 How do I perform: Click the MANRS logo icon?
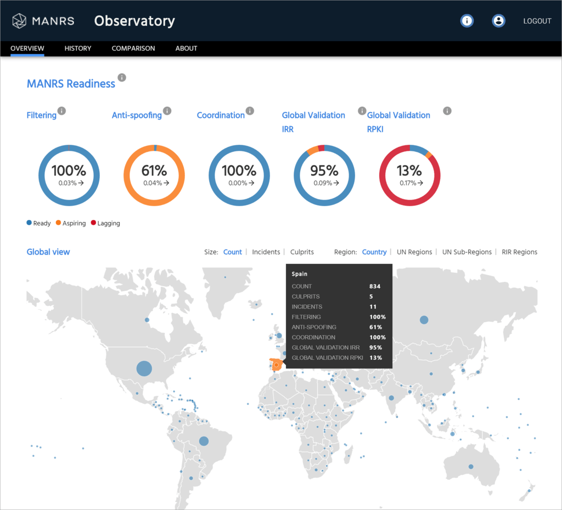pyautogui.click(x=19, y=21)
